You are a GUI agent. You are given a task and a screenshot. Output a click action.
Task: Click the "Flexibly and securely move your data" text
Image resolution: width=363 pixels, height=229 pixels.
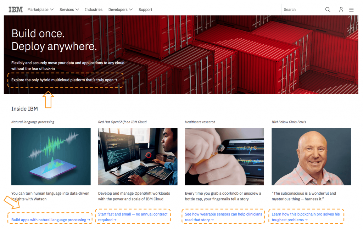tap(68, 66)
